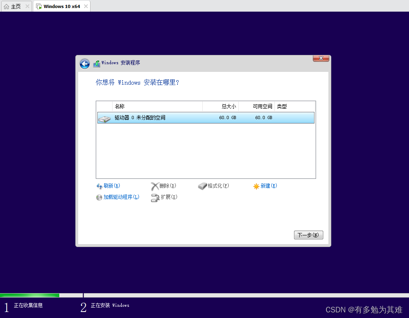Click the 下一步(N) button
Viewport: 409px width, 318px height.
(308, 235)
